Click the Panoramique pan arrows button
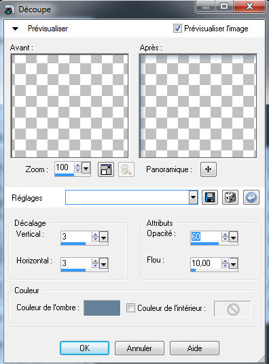The image size is (269, 364). pyautogui.click(x=209, y=169)
